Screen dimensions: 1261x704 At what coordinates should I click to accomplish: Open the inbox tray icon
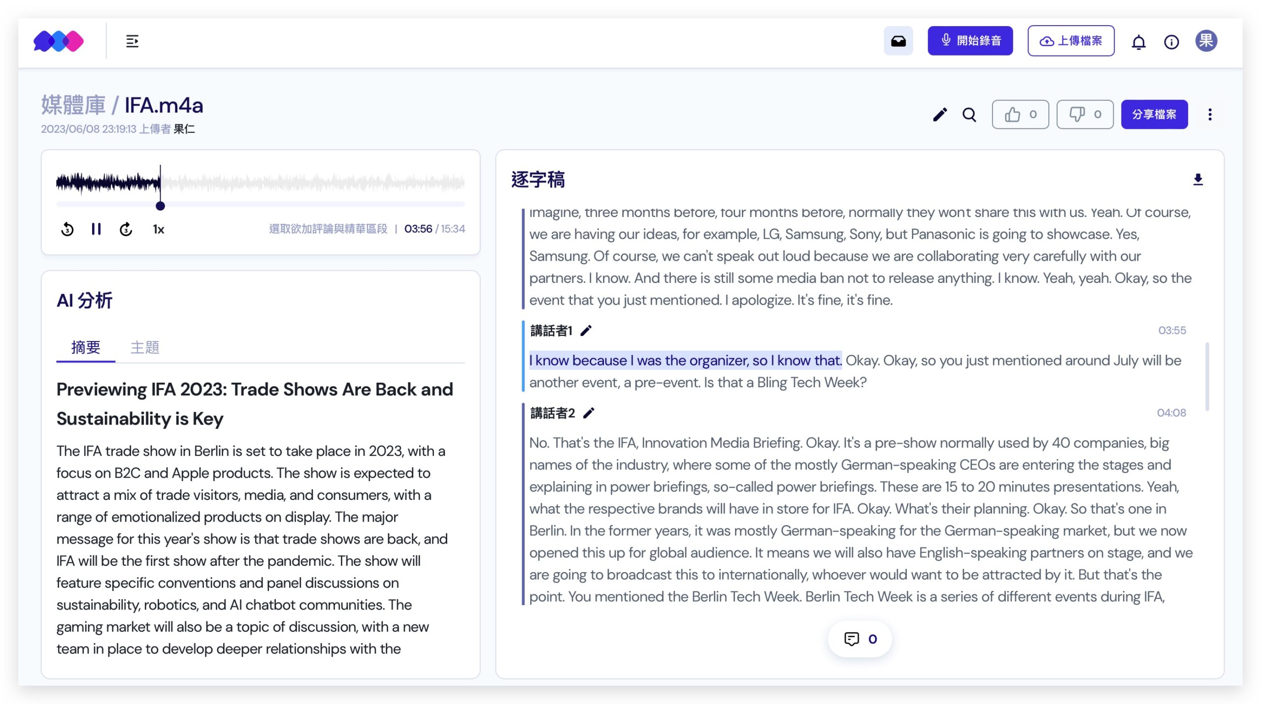click(898, 41)
